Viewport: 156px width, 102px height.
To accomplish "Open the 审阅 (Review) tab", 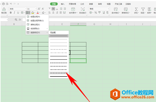I will [x=100, y=4].
